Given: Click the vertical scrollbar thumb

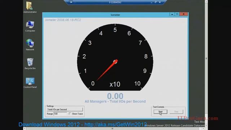Looking at the screenshot, I should 206,58.
